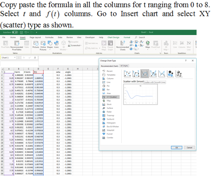Viewport: 211px width, 176px height.
Task: Click the ribbon Search box
Action: pyautogui.click(x=140, y=37)
